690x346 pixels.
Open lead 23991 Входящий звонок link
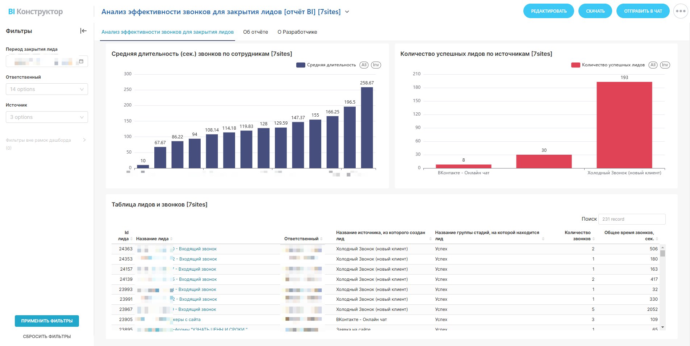[x=195, y=299]
